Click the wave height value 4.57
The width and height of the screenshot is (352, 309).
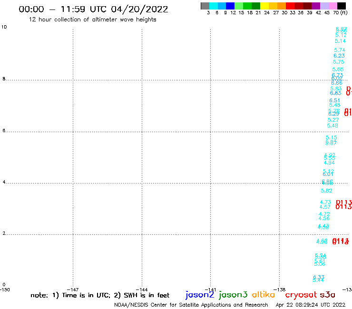[325, 207]
